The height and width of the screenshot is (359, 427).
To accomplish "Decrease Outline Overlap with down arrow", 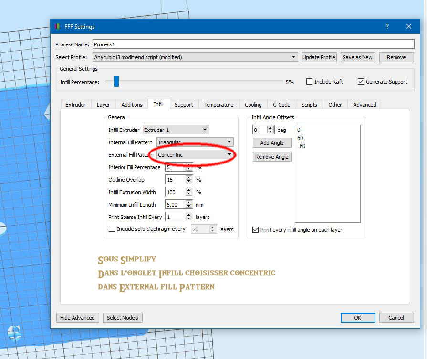I will 189,181.
